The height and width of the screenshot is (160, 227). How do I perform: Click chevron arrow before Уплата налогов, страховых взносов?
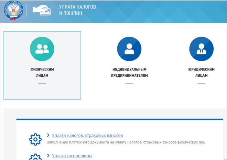(48, 135)
